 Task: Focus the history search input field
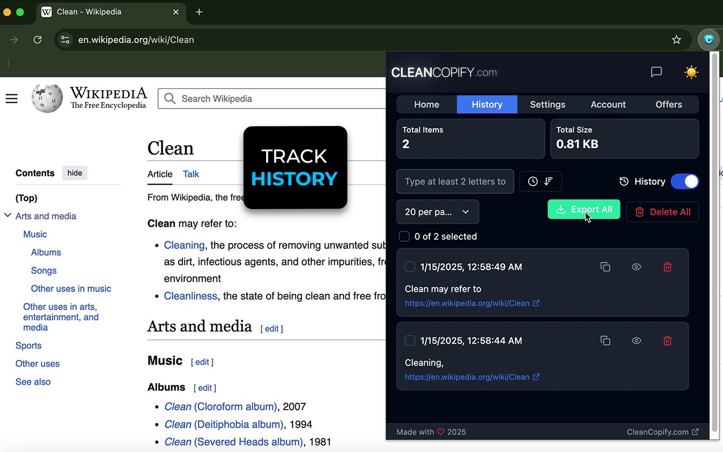455,181
